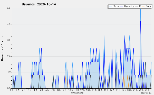The image size is (154, 95).
Task: Click the light-blue Total legend line swatch
Action: click(x=111, y=6)
